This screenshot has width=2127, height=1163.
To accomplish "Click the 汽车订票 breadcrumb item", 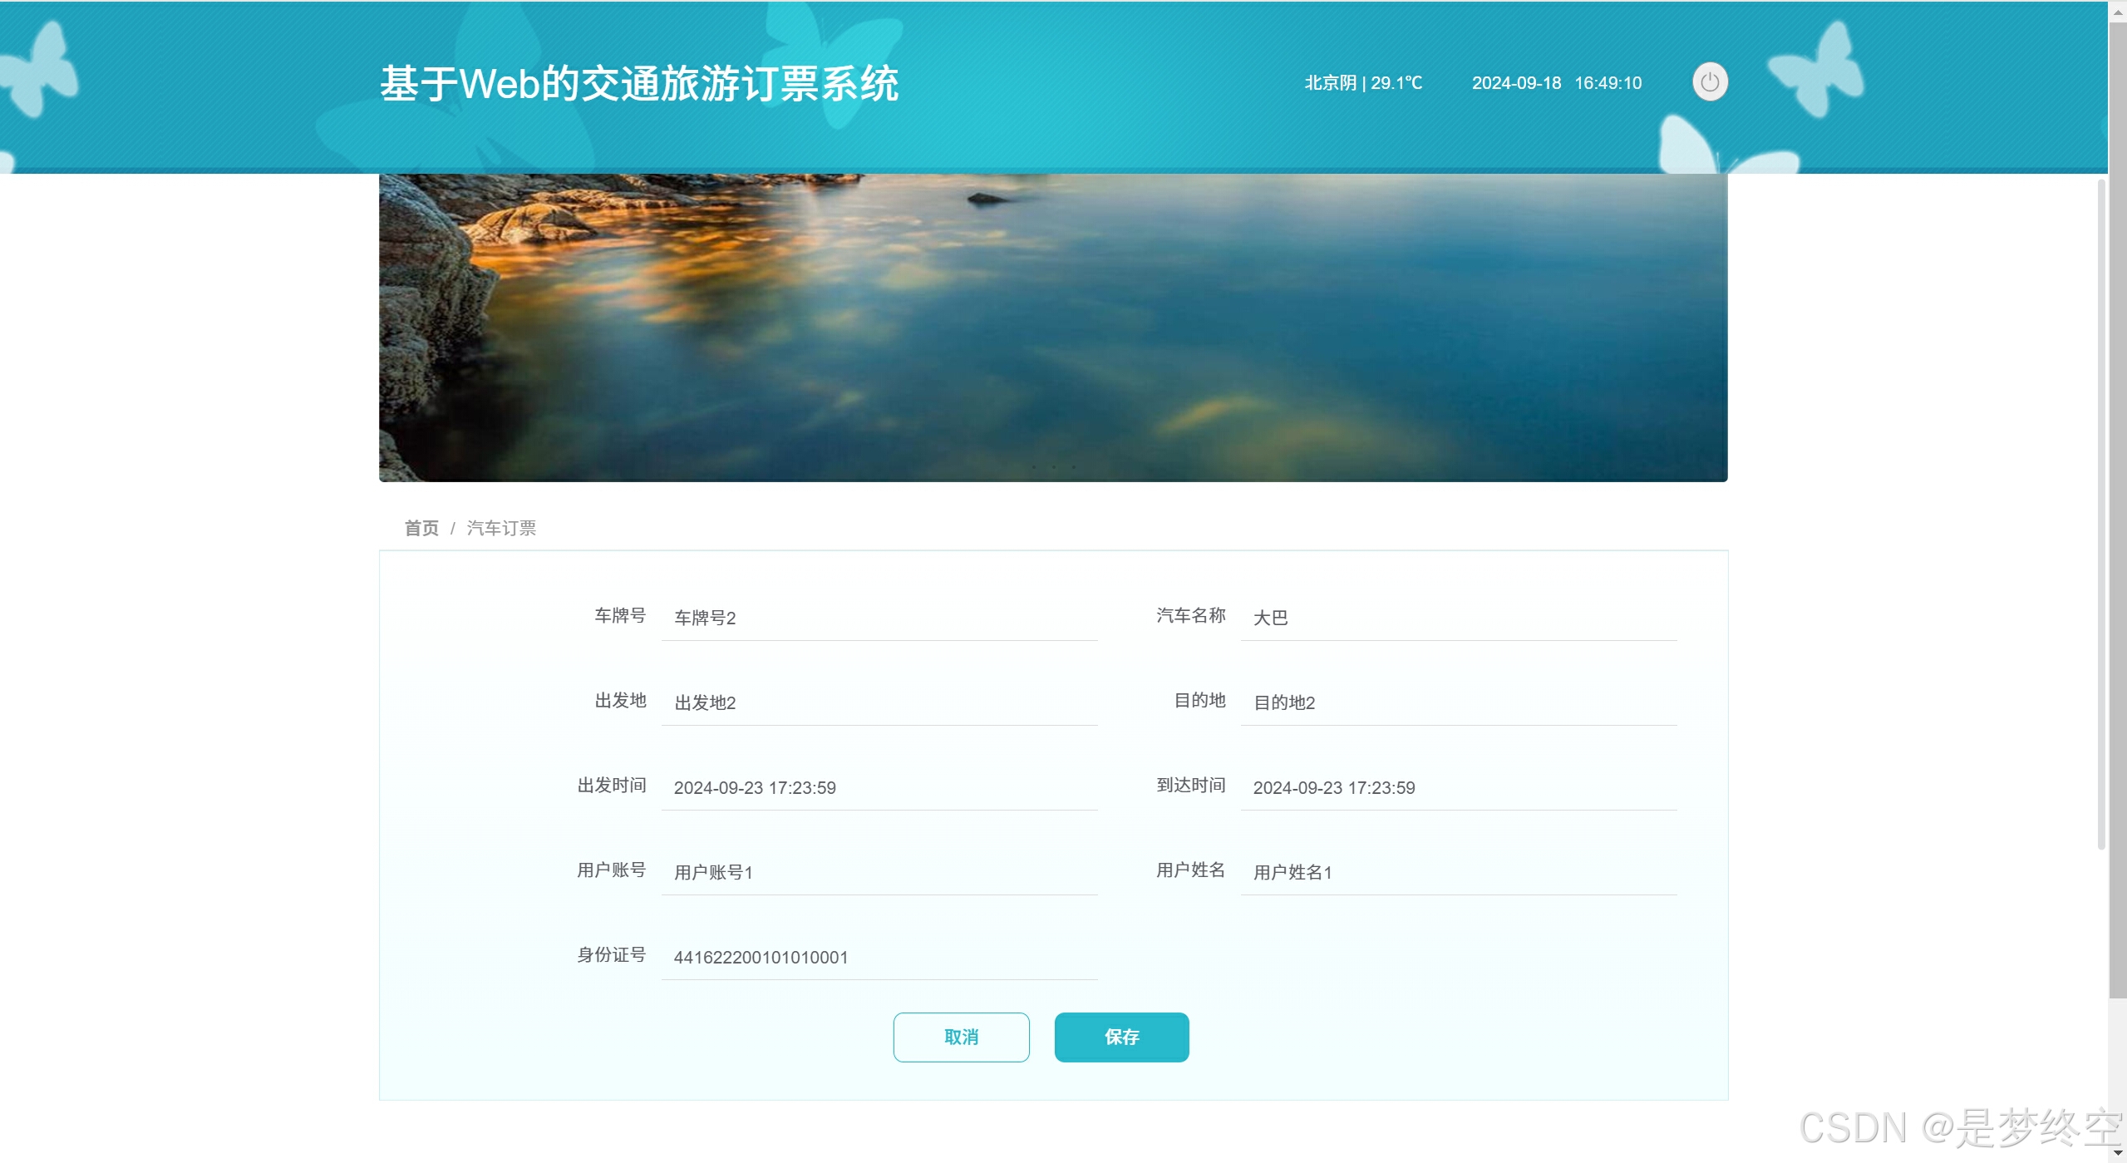I will pyautogui.click(x=501, y=528).
